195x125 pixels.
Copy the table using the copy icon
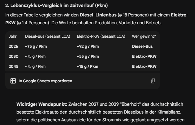tap(153, 81)
